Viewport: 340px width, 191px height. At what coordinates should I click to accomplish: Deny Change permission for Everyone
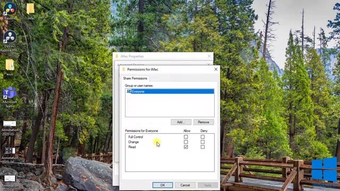pos(202,142)
